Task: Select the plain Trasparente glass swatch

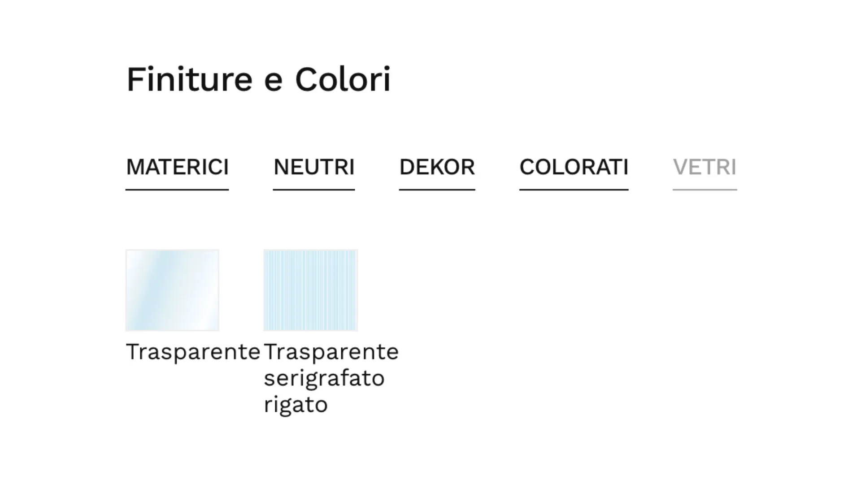Action: 172,290
